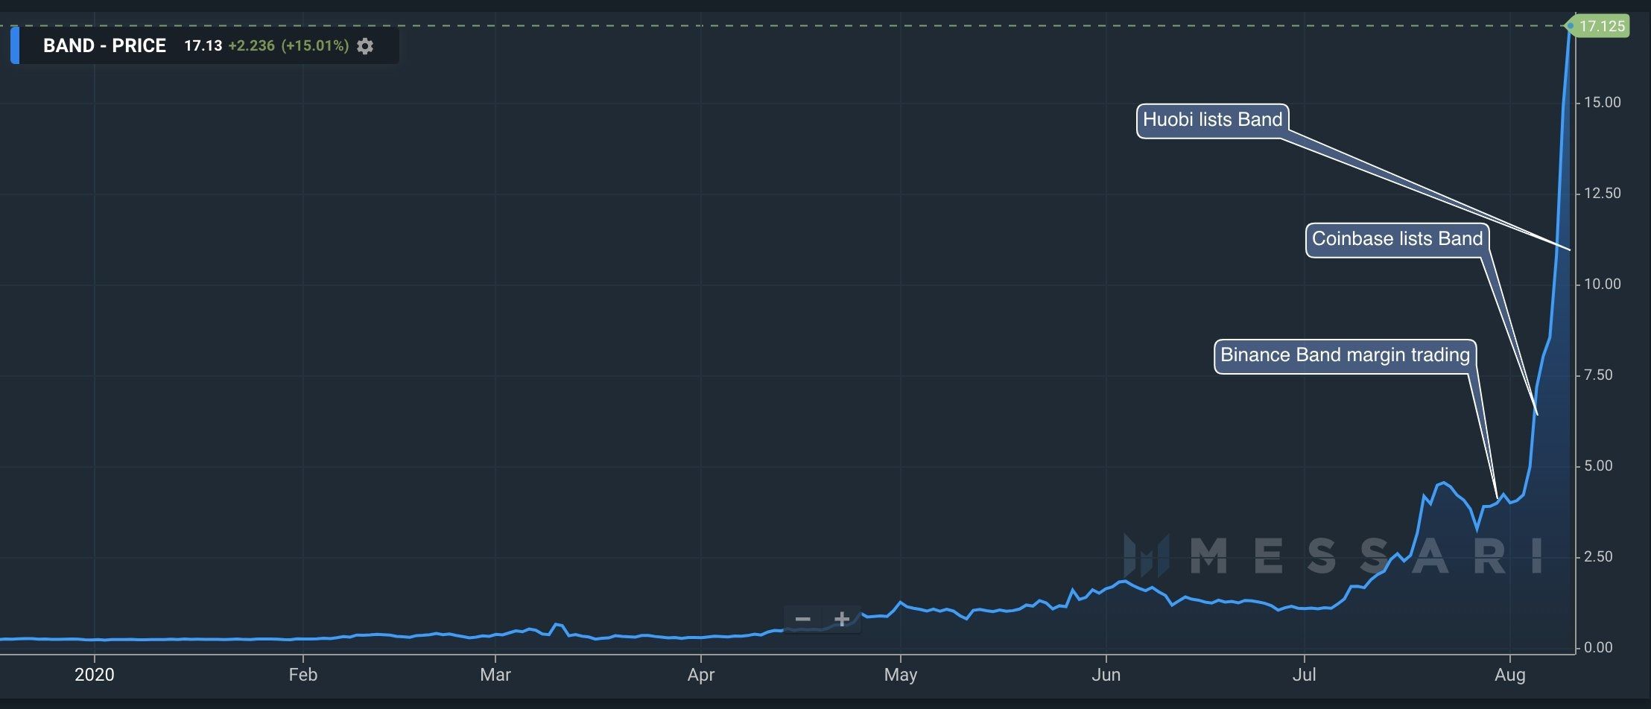Open the BAND price settings gear

364,46
